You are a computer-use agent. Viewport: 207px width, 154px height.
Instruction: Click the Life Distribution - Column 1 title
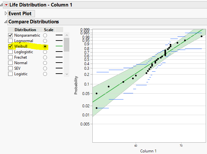pos(41,5)
